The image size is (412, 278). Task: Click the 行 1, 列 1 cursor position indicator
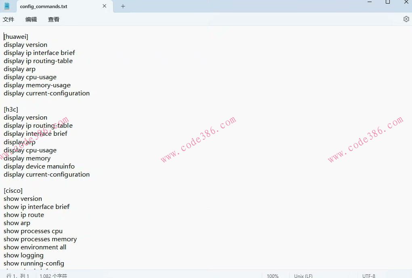point(18,276)
